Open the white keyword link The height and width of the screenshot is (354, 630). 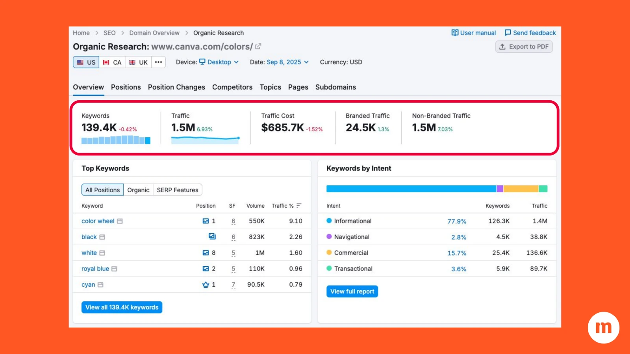[x=89, y=253]
